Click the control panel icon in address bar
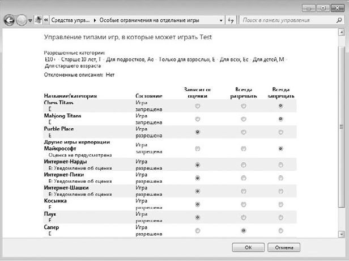This screenshot has width=349, height=261. [x=39, y=20]
